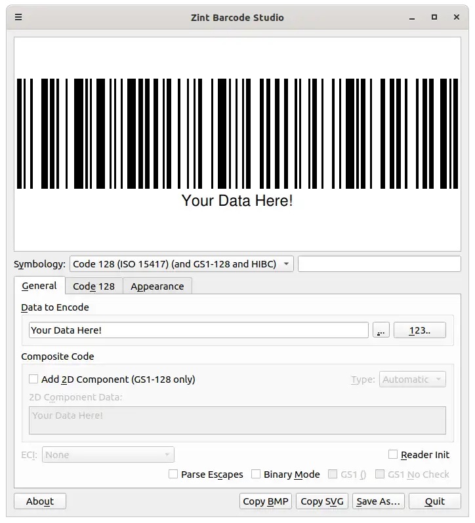Click the 'Composite Code' group label
This screenshot has height=523, width=475.
(58, 357)
